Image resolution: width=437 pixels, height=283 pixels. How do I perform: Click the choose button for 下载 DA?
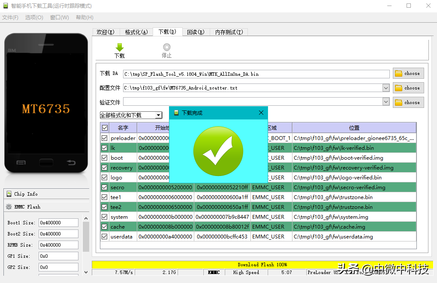[x=408, y=73]
